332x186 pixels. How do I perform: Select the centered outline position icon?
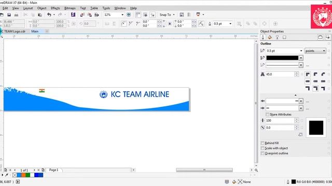tap(315, 88)
